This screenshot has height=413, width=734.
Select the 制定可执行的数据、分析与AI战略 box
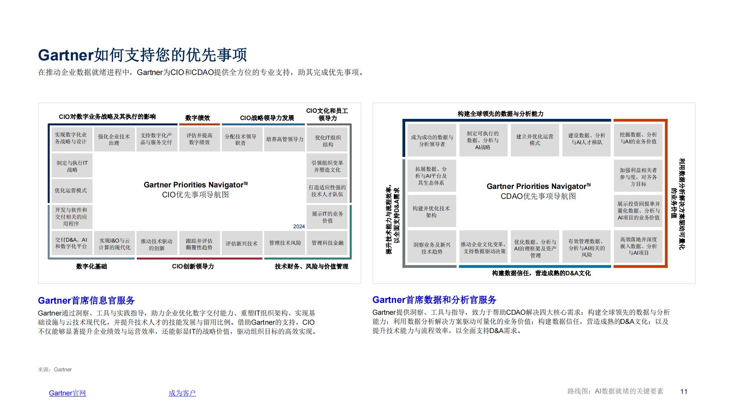coord(483,140)
